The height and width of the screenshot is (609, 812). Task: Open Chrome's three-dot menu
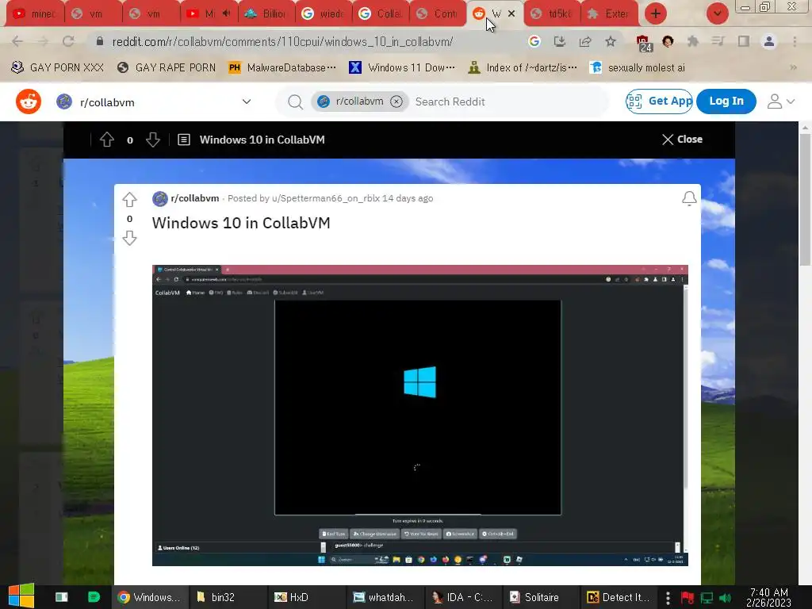pyautogui.click(x=795, y=41)
